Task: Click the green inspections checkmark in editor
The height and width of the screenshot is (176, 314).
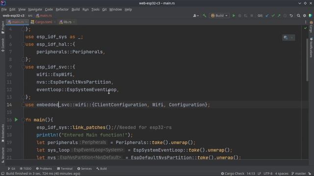Action: (305, 28)
